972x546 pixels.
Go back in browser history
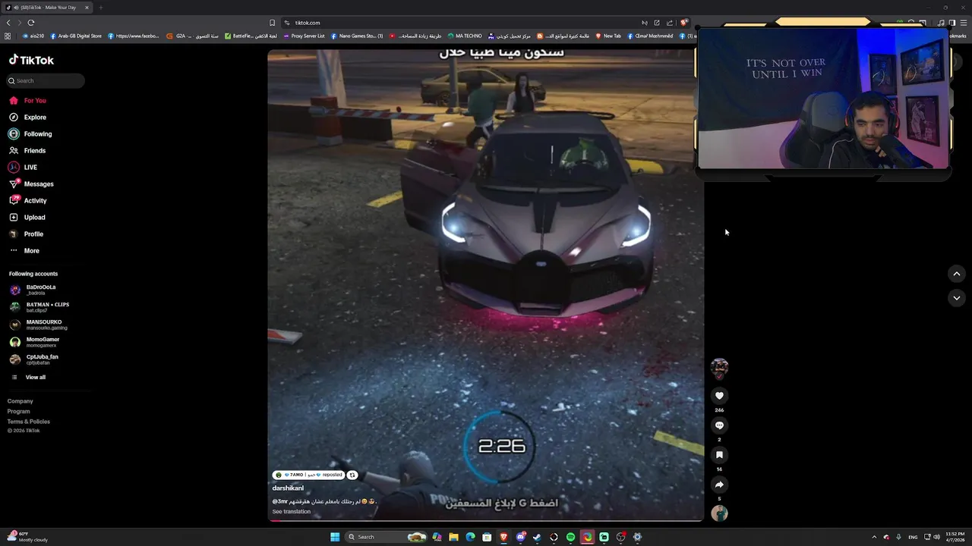(8, 23)
